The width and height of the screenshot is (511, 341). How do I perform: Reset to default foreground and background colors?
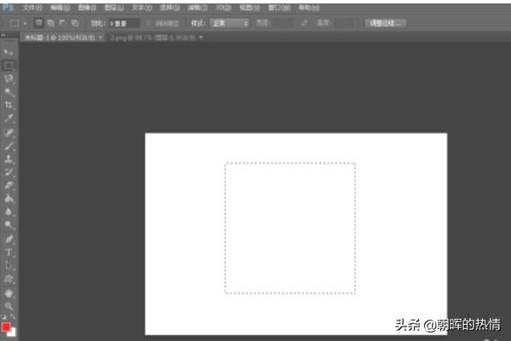tap(4, 317)
